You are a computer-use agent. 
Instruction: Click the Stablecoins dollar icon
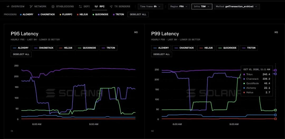[x=53, y=7]
